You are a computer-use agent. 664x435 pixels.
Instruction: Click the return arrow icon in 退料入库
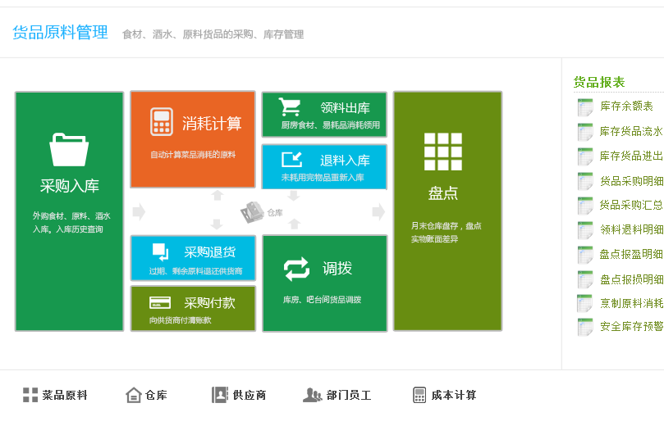tap(291, 160)
